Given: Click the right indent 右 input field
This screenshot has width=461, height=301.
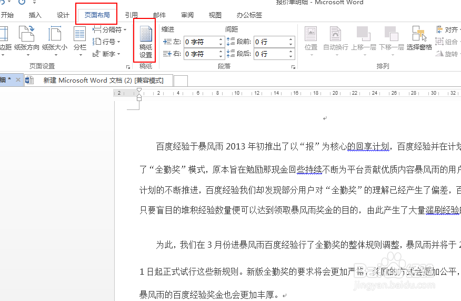Looking at the screenshot, I should 201,54.
